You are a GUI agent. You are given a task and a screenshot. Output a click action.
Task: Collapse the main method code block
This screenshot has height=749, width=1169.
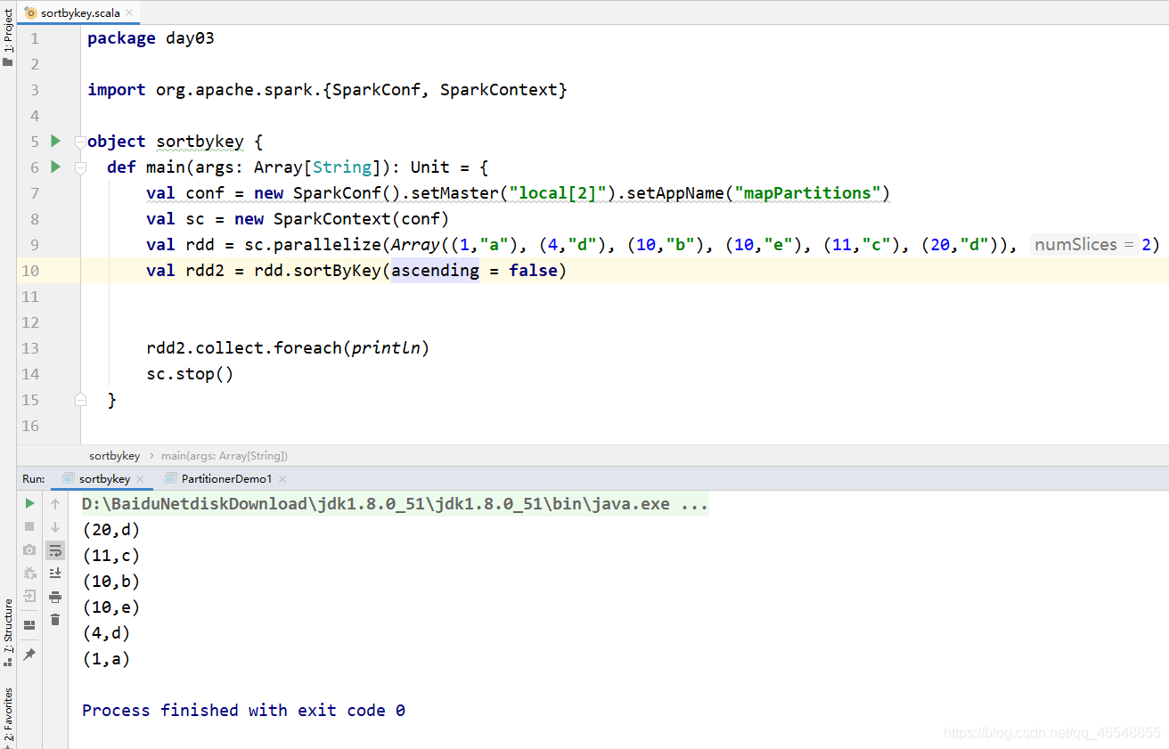[x=80, y=167]
